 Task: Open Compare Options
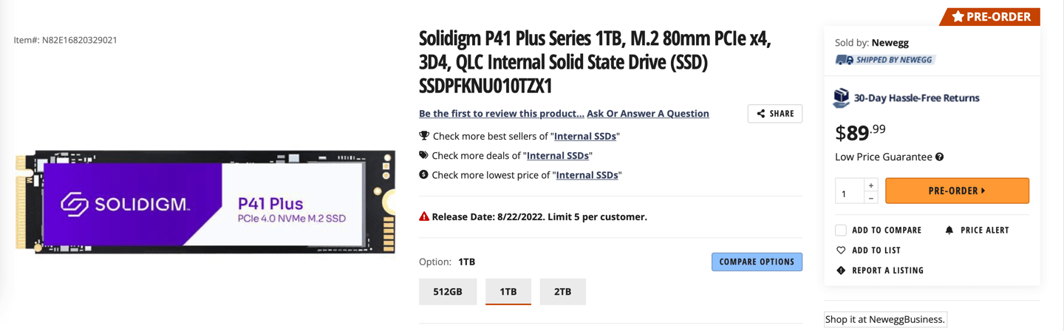point(757,262)
